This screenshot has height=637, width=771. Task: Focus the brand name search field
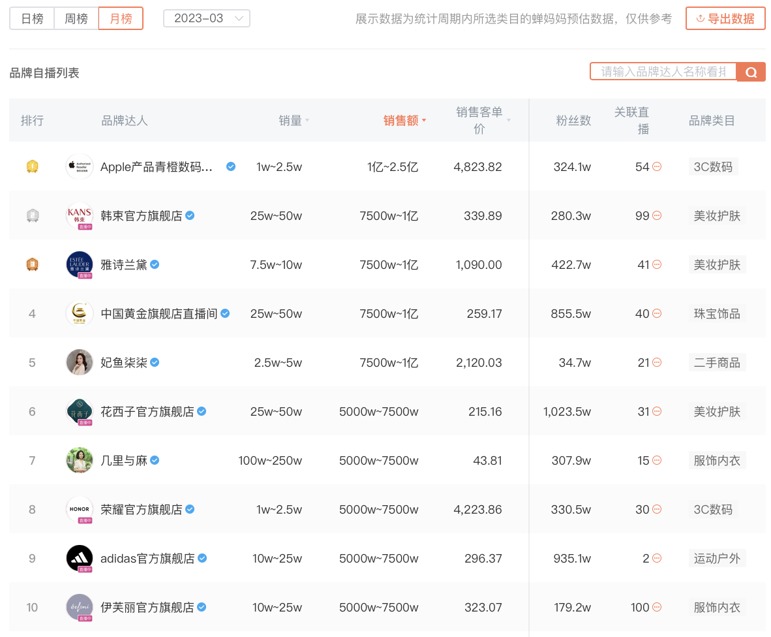(663, 72)
